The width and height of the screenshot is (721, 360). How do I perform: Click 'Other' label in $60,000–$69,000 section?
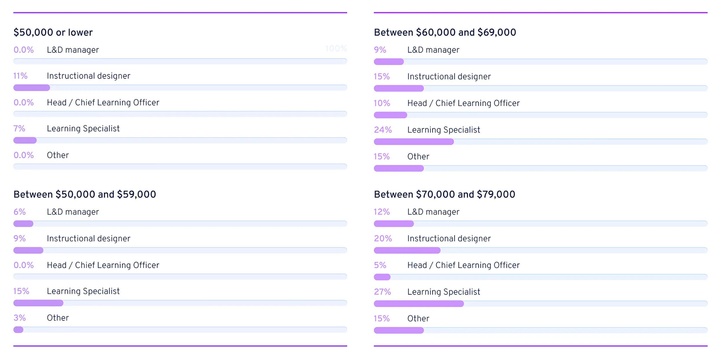(x=418, y=156)
